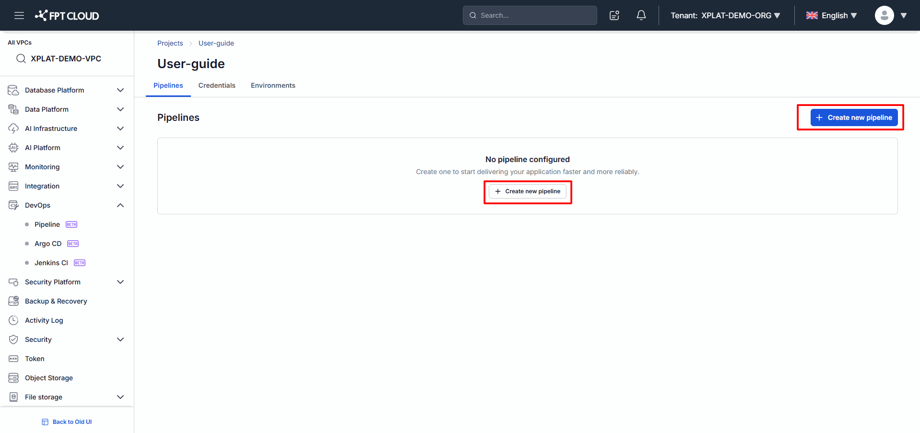Switch to the Pipelines tab
920x433 pixels.
pos(168,85)
